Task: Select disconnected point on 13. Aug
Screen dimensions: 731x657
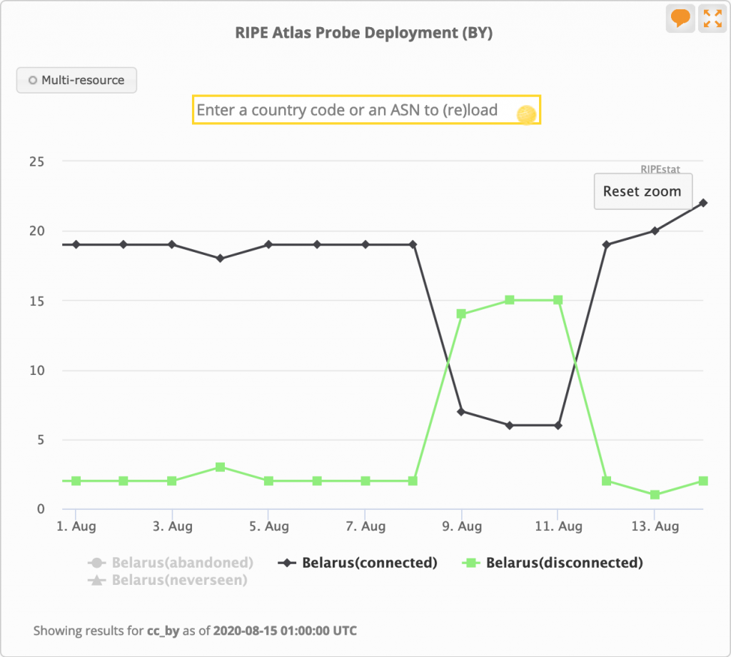Action: click(655, 495)
